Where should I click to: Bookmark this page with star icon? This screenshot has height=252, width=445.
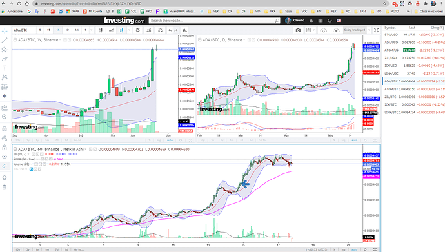(x=385, y=4)
